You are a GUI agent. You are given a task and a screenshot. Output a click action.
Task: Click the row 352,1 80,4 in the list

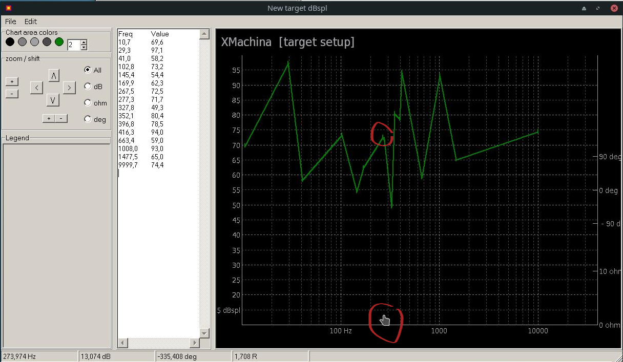click(141, 116)
